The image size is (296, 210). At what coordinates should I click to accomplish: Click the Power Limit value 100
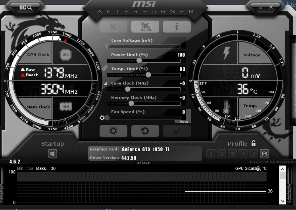pos(181,55)
